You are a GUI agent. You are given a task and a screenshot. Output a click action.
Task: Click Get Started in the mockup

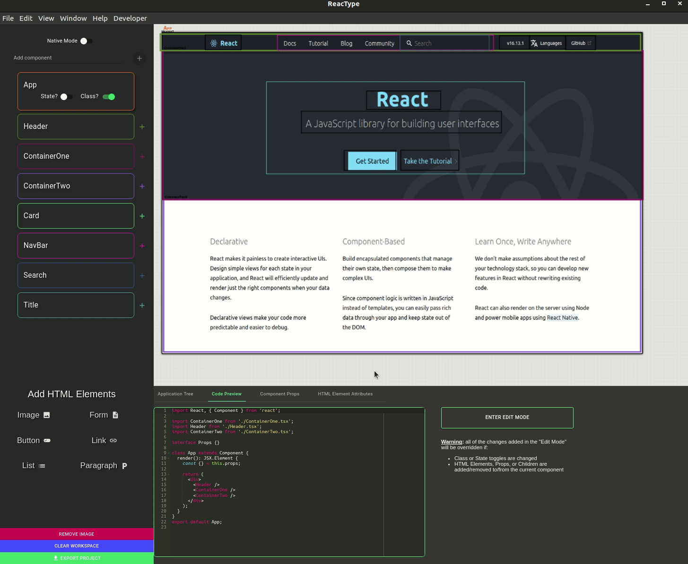372,161
